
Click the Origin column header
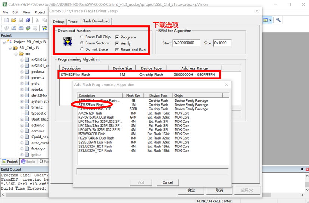tap(197, 96)
